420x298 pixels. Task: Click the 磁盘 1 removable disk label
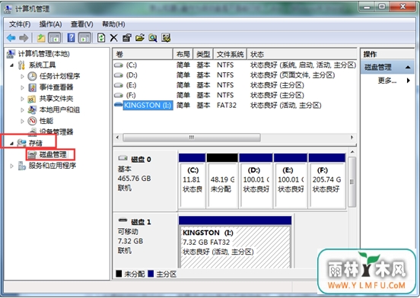141,222
